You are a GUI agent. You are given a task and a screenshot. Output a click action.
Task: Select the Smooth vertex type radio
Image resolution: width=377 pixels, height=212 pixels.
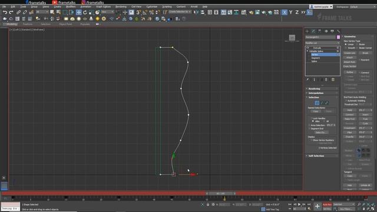(346, 48)
